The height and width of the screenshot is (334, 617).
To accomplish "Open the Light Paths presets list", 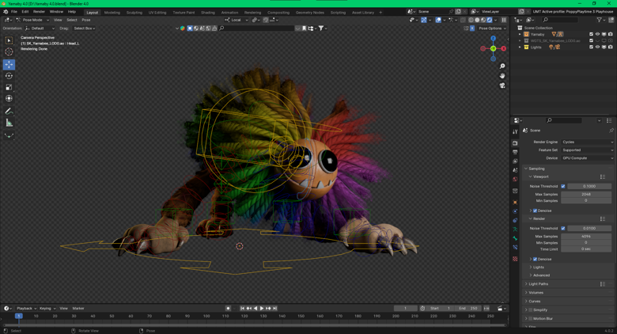I will 603,284.
